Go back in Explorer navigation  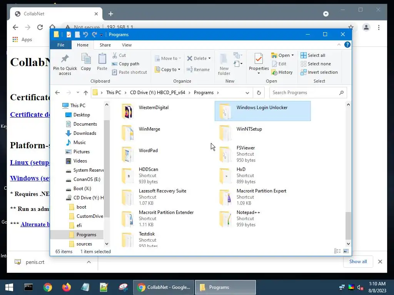(x=57, y=93)
